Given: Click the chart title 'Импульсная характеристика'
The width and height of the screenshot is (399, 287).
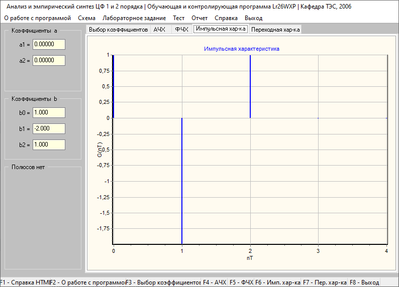Looking at the screenshot, I should click(242, 49).
